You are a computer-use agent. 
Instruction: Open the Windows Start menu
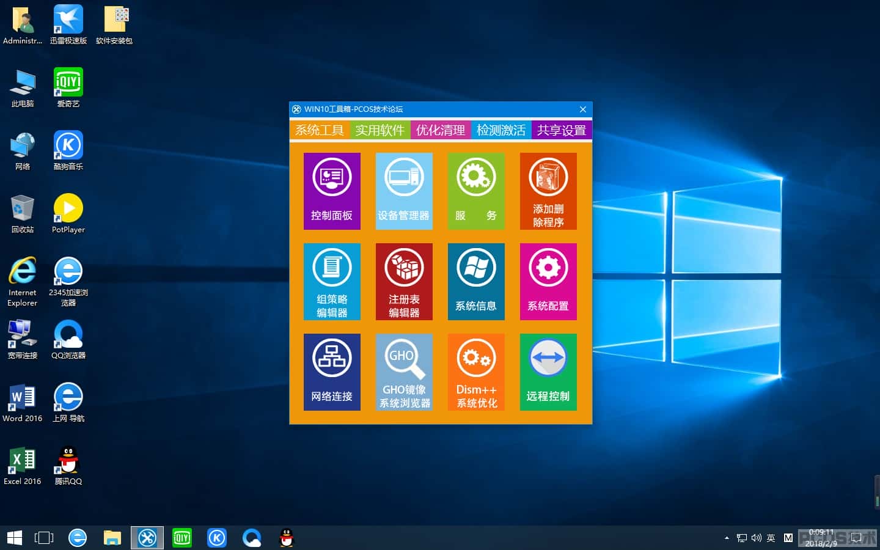tap(15, 538)
